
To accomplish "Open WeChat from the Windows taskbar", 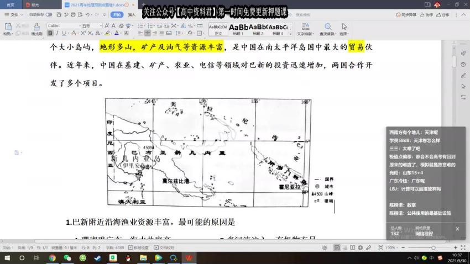I will point(67,258).
